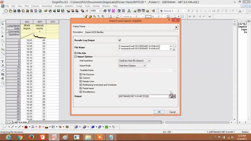Screen dimensions: 251x141
Task: Expand (Re)Naming Worksheet and Workbook node
Action: (x=80, y=85)
